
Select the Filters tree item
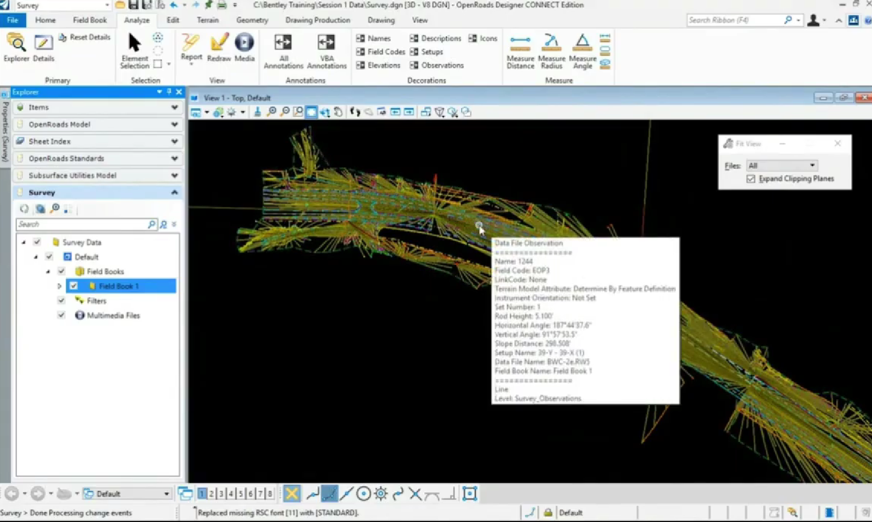click(x=96, y=301)
